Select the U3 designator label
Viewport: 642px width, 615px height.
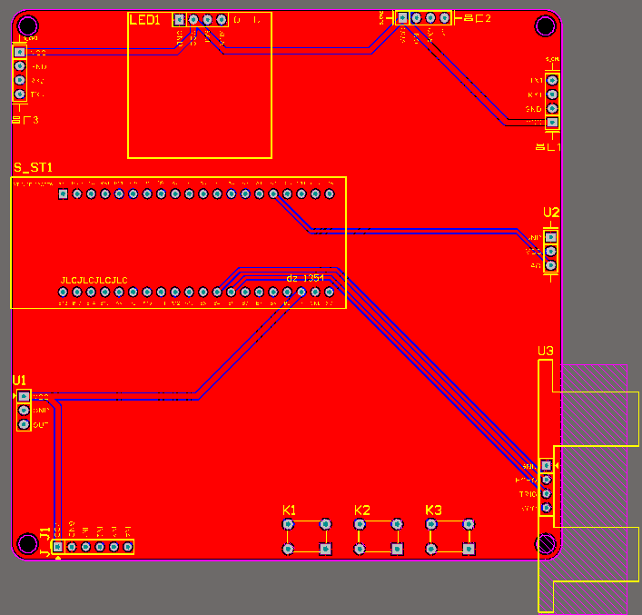point(546,351)
